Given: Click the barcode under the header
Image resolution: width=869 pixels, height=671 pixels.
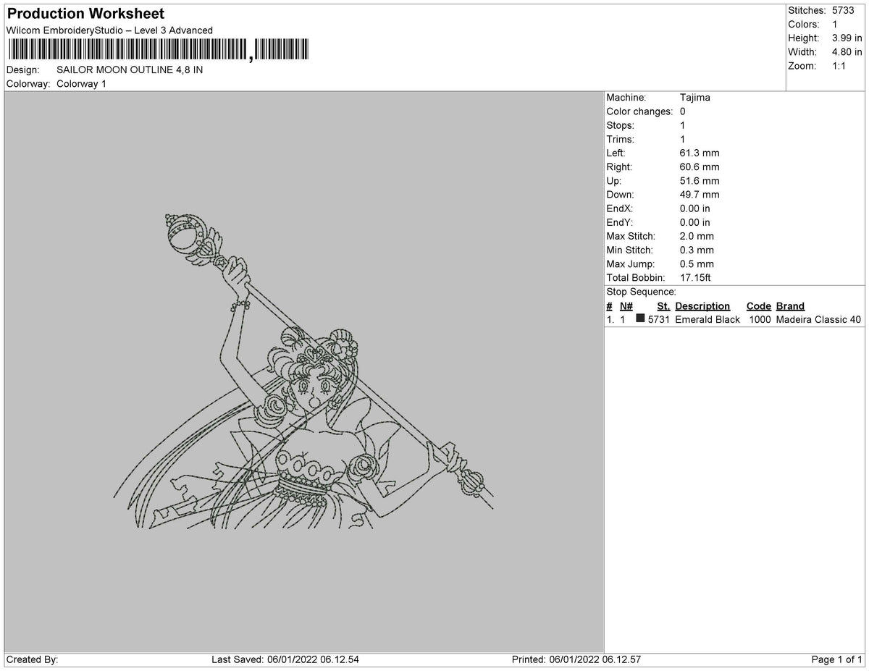Looking at the screenshot, I should click(x=157, y=50).
